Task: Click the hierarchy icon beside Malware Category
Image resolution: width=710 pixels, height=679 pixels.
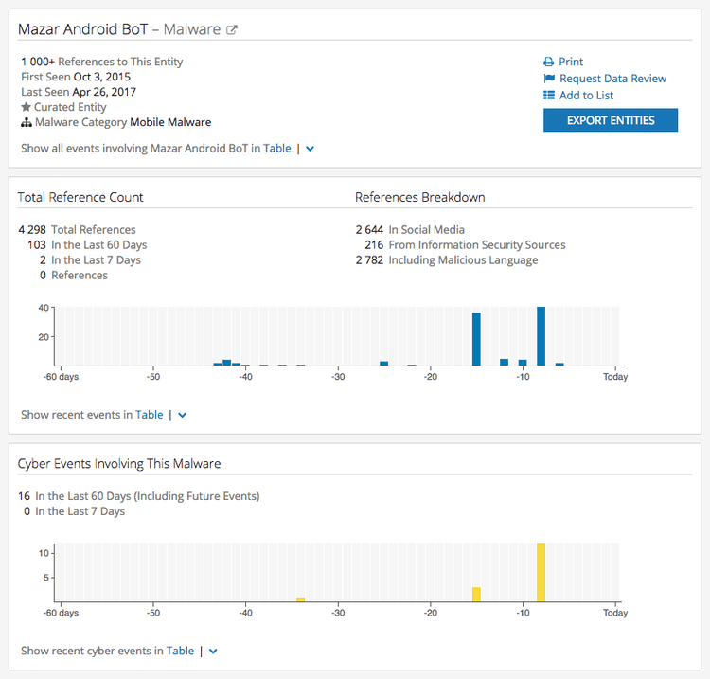Action: tap(27, 122)
